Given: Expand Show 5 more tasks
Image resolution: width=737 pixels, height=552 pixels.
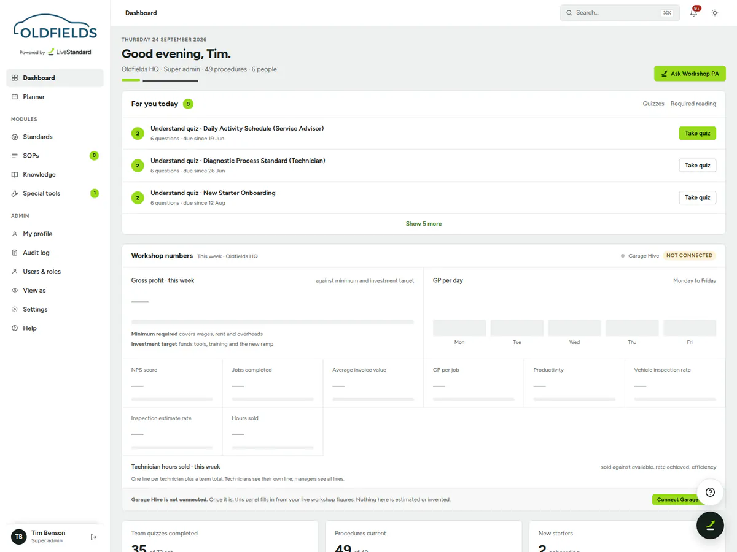Looking at the screenshot, I should (424, 224).
